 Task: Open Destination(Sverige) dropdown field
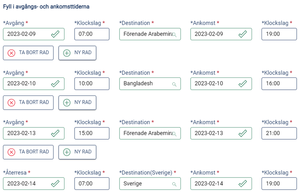click(x=150, y=183)
